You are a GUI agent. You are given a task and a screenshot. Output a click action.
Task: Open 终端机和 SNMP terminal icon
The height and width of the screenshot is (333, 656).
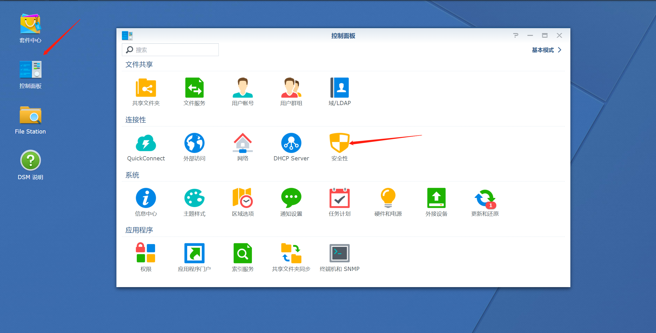[x=339, y=253]
